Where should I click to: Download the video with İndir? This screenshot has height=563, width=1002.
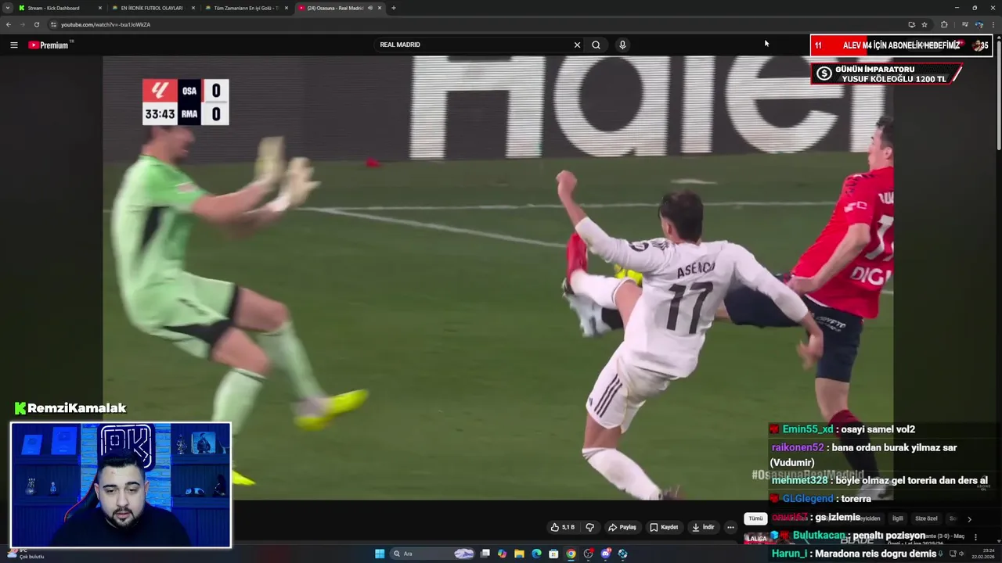click(x=703, y=527)
